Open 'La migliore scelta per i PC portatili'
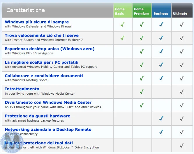The image size is (194, 154). [x=42, y=62]
